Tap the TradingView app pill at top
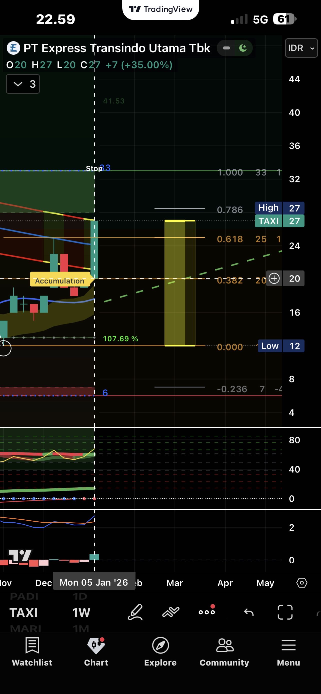This screenshot has width=321, height=694. pos(161,9)
